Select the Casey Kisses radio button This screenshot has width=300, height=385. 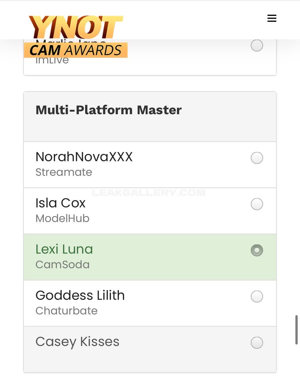coord(257,343)
